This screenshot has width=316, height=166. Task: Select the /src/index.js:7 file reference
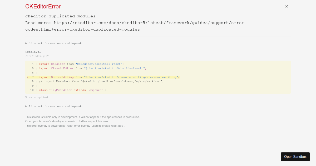click(37, 56)
